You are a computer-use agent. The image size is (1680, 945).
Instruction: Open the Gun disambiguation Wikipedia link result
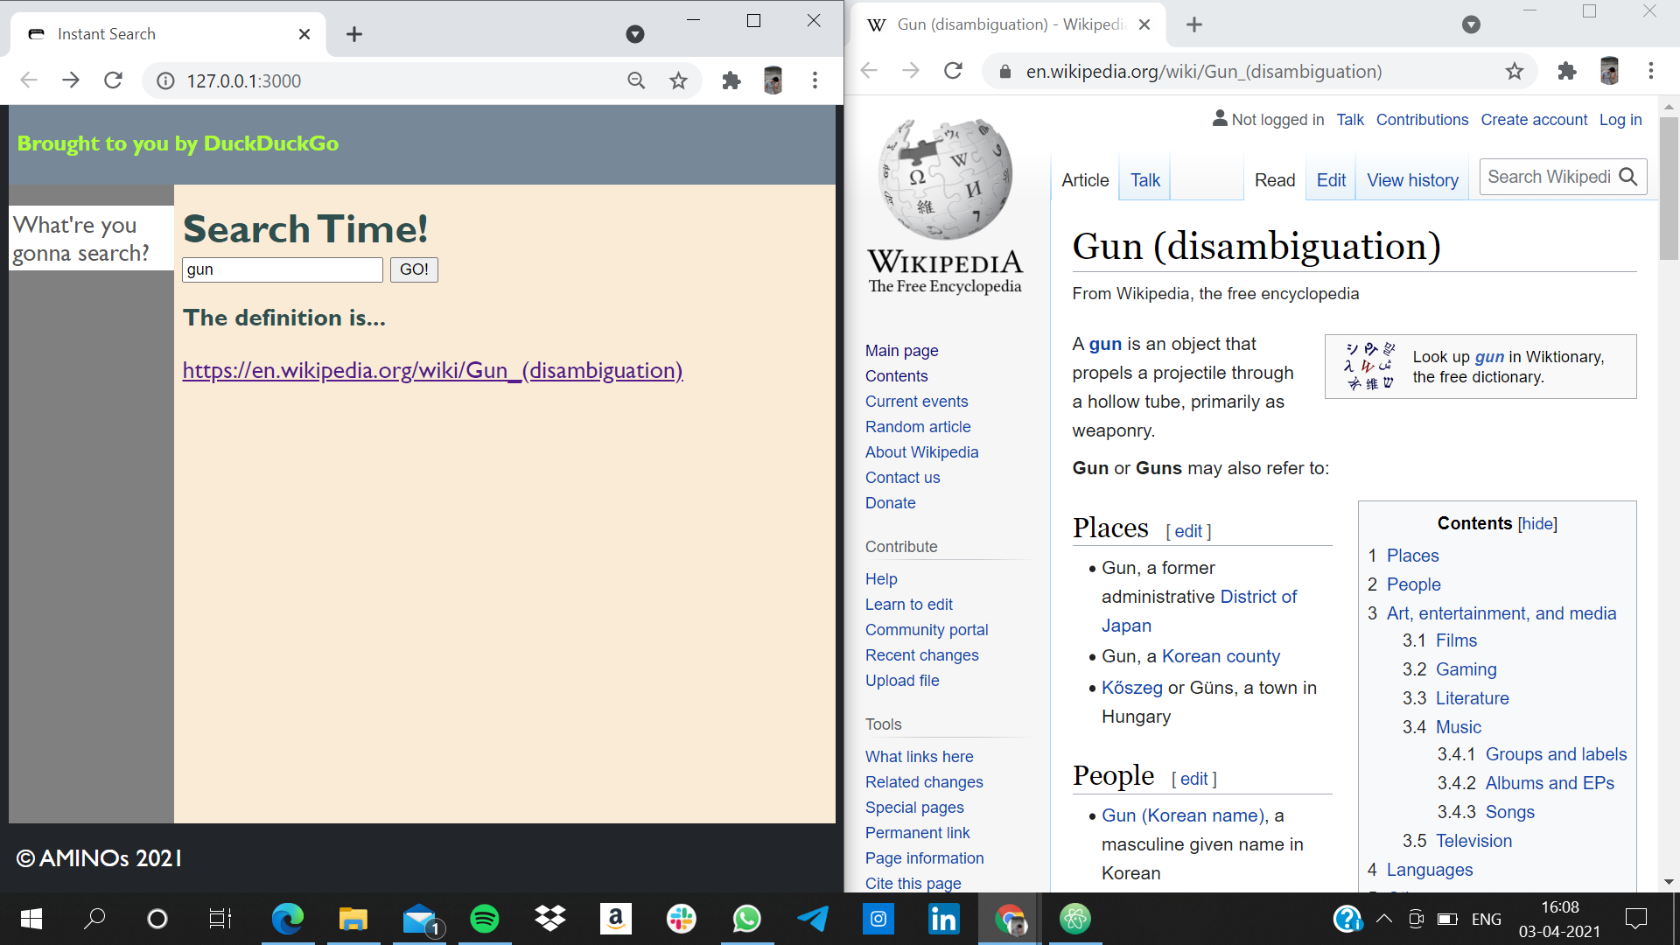pos(432,370)
